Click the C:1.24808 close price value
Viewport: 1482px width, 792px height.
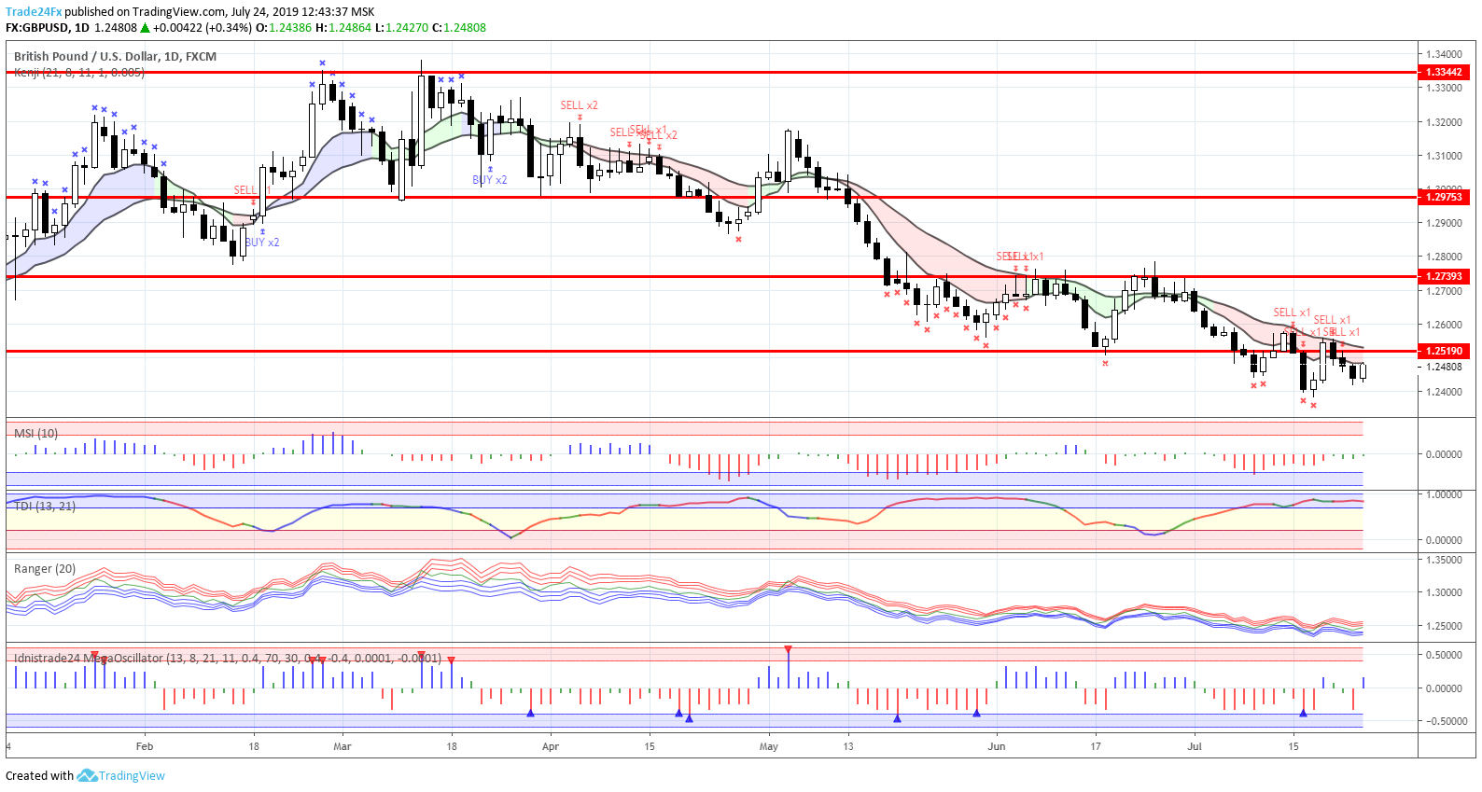tap(459, 28)
